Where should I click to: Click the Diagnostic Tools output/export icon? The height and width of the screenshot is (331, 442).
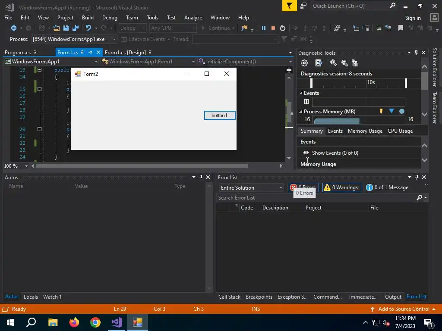[319, 63]
